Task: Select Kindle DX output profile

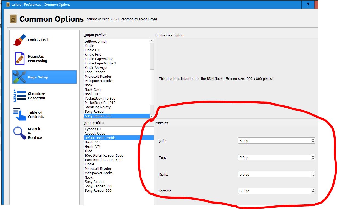Action: [117, 50]
